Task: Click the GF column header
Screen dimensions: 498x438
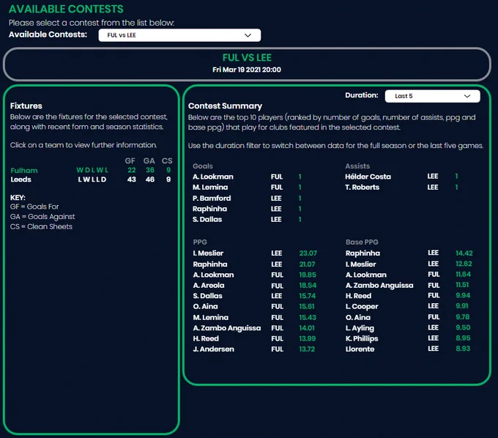Action: pyautogui.click(x=130, y=161)
